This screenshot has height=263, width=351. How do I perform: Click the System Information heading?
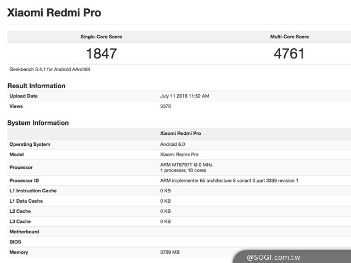coord(38,123)
